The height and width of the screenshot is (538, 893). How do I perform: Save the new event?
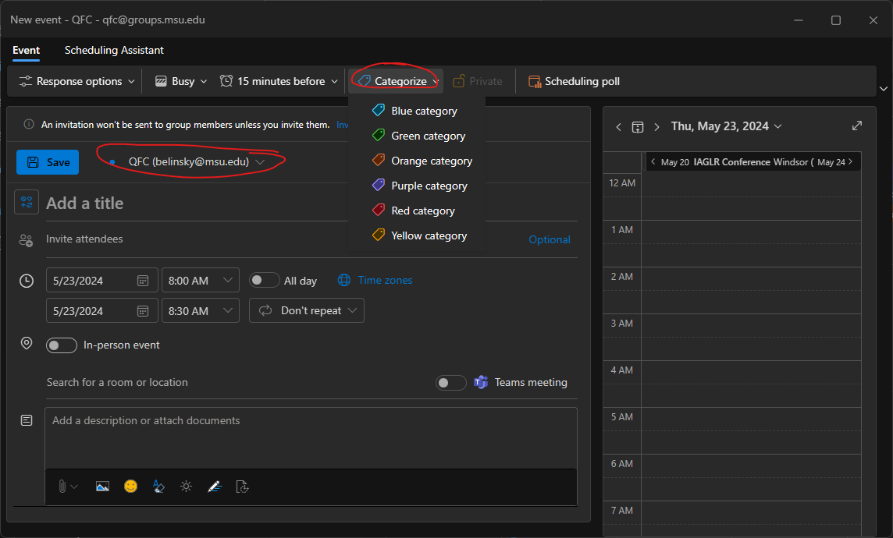pyautogui.click(x=48, y=162)
